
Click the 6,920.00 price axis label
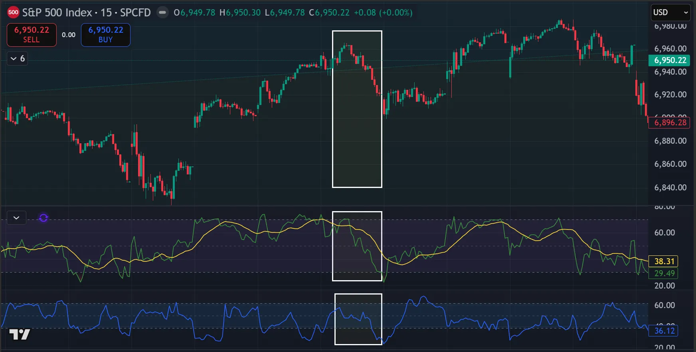click(670, 95)
